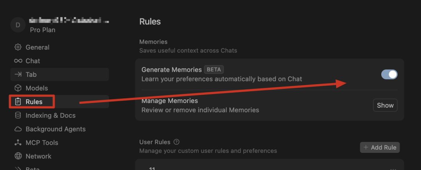Click the General gear icon
This screenshot has width=421, height=170.
tap(18, 47)
